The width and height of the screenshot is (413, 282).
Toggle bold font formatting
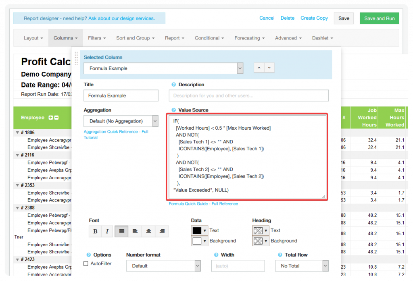pyautogui.click(x=95, y=231)
